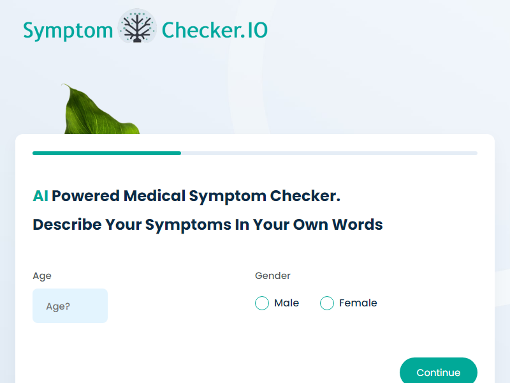Select the Female radio button

(x=327, y=303)
